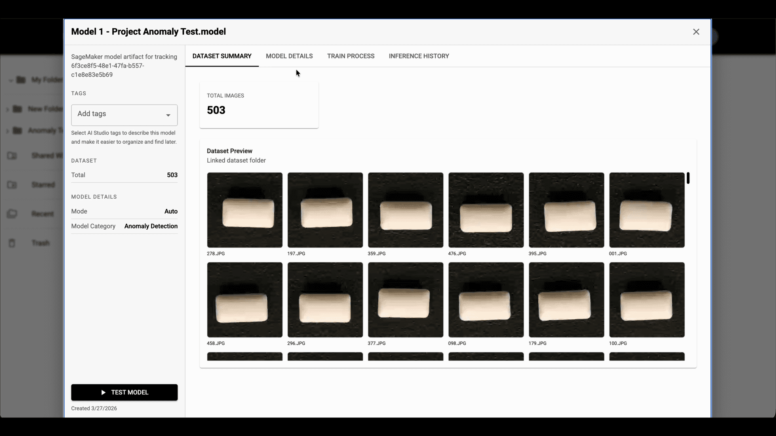Viewport: 776px width, 436px height.
Task: Open the thumbnail named 458.JPG
Action: pyautogui.click(x=245, y=300)
